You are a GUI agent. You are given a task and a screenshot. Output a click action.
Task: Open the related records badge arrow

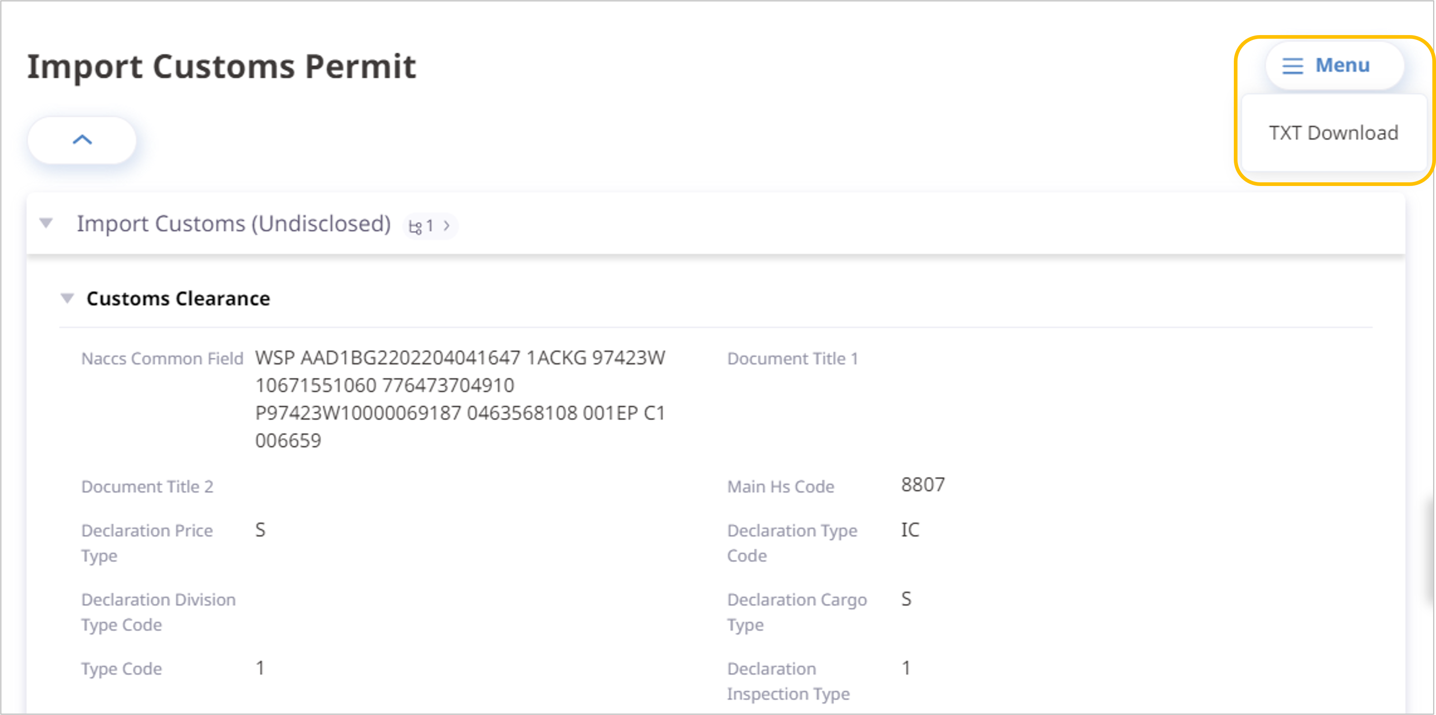[x=446, y=226]
